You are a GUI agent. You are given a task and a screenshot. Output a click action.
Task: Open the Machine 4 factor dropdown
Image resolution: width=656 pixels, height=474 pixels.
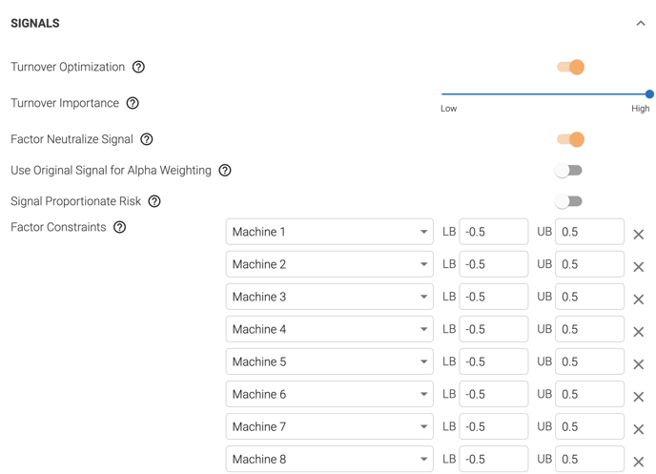(330, 329)
